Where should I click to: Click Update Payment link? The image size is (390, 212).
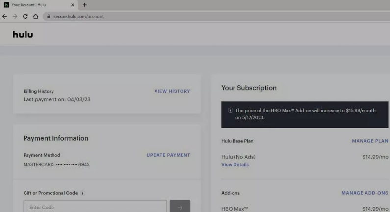pos(168,155)
